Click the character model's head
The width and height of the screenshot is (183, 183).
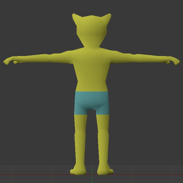(x=91, y=31)
